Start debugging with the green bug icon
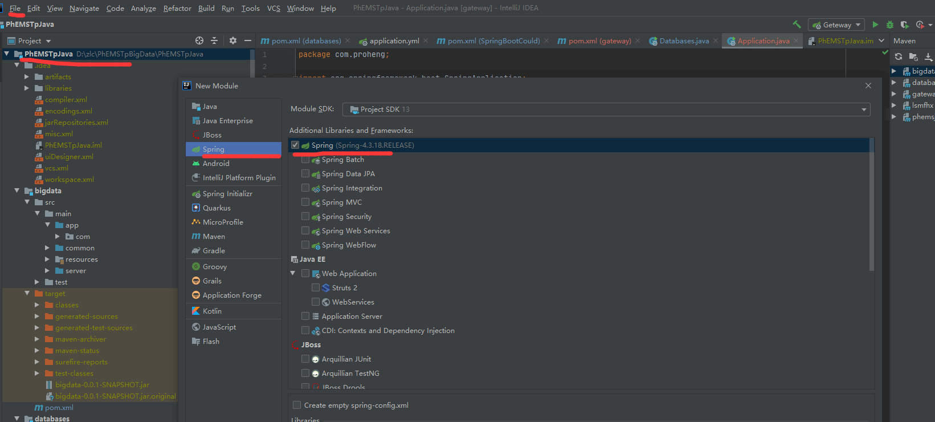 click(889, 25)
